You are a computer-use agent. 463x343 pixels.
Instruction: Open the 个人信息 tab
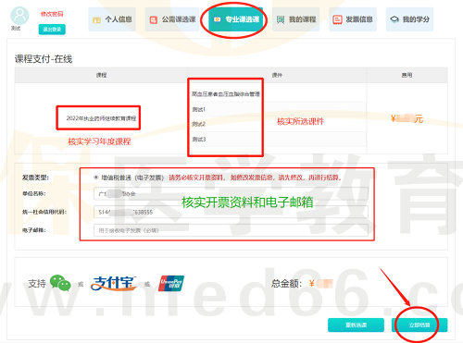pos(112,19)
